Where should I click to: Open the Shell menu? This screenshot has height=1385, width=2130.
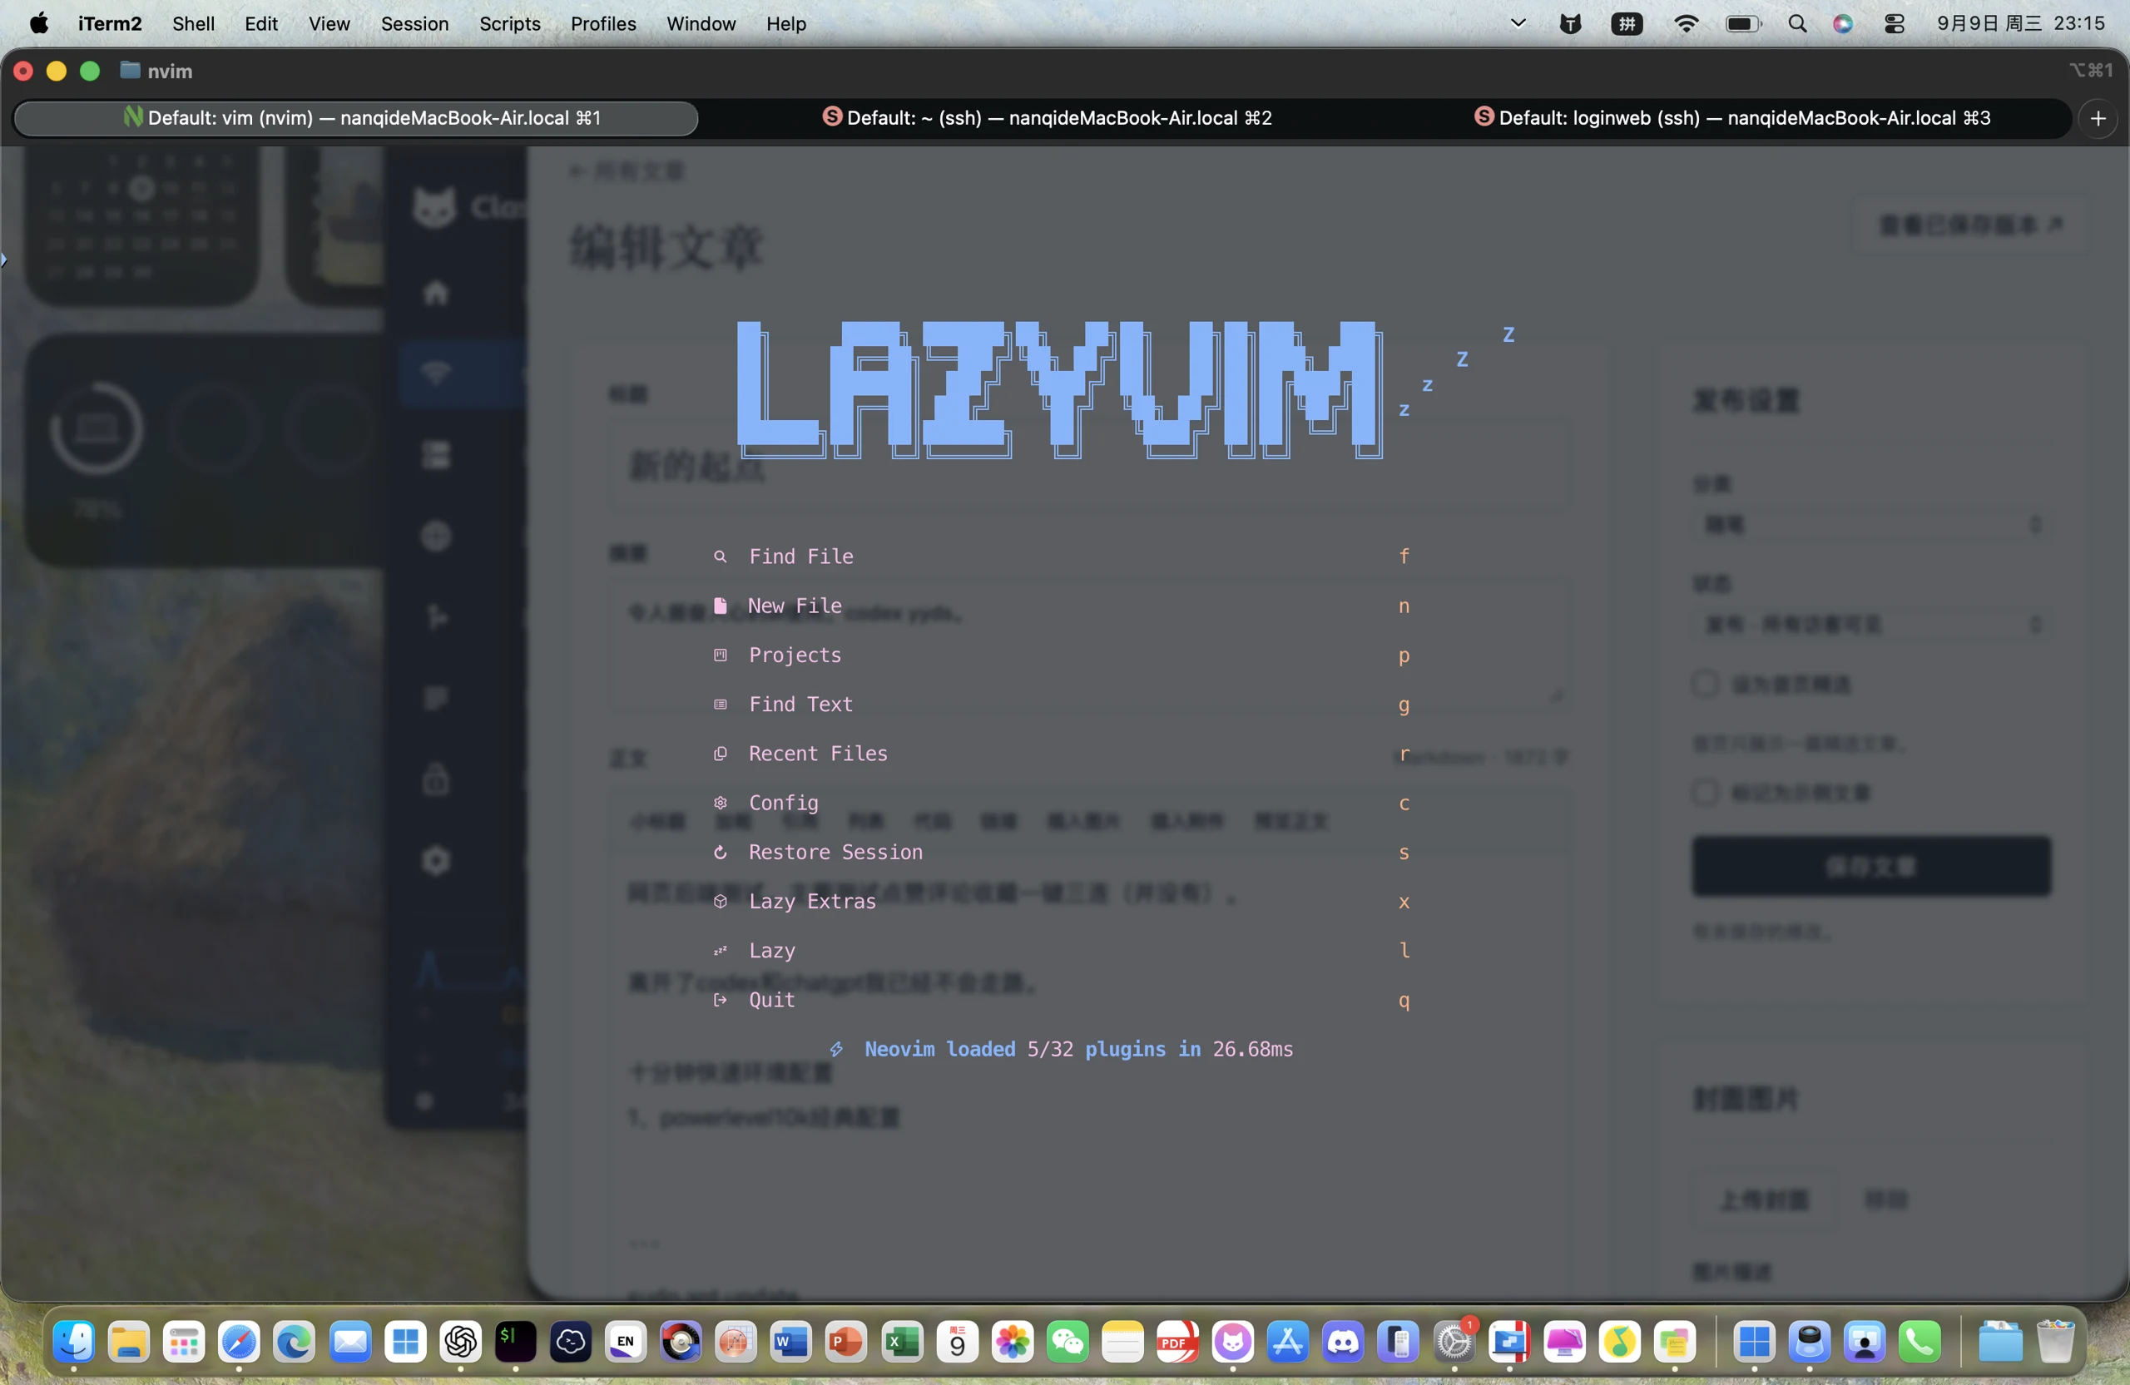click(193, 23)
